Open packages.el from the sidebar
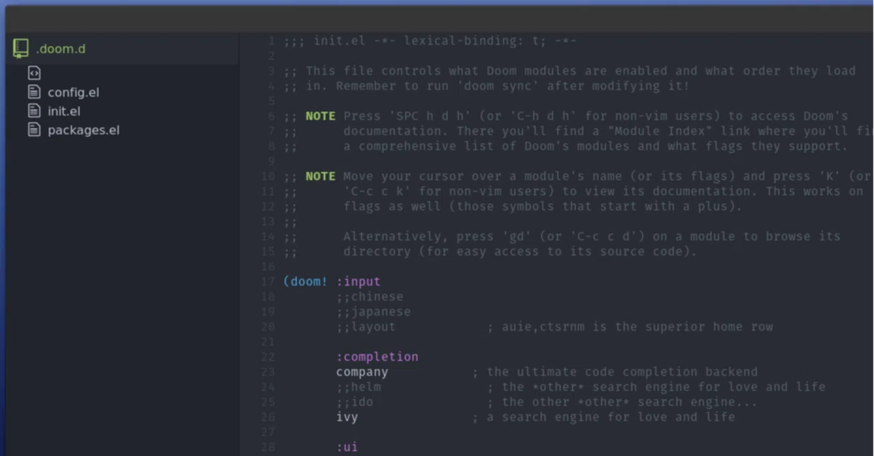874x456 pixels. point(83,130)
